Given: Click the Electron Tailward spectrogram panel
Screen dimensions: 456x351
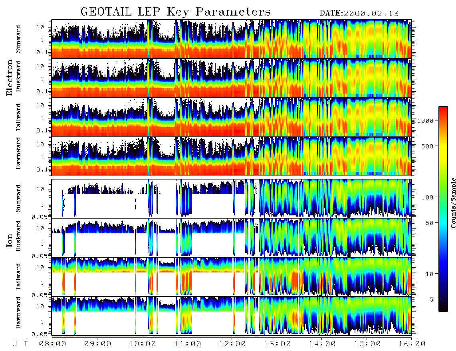Looking at the screenshot, I should point(232,117).
